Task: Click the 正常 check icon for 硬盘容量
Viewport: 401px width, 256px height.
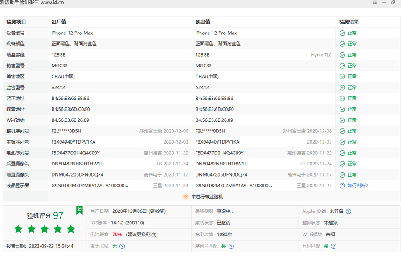Action: tap(342, 55)
